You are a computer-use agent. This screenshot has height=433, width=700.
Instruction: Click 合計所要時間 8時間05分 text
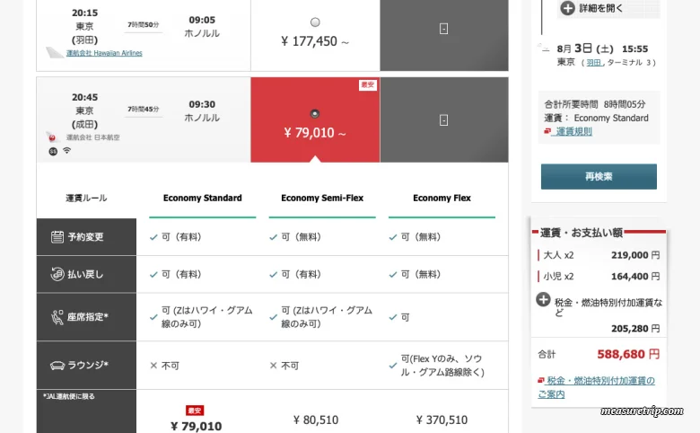click(x=595, y=104)
